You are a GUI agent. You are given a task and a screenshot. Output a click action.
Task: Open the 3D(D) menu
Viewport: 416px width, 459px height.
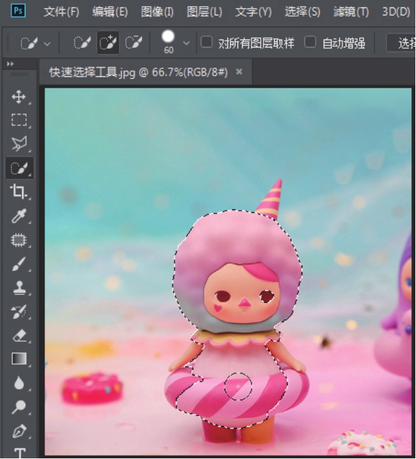[x=396, y=12]
